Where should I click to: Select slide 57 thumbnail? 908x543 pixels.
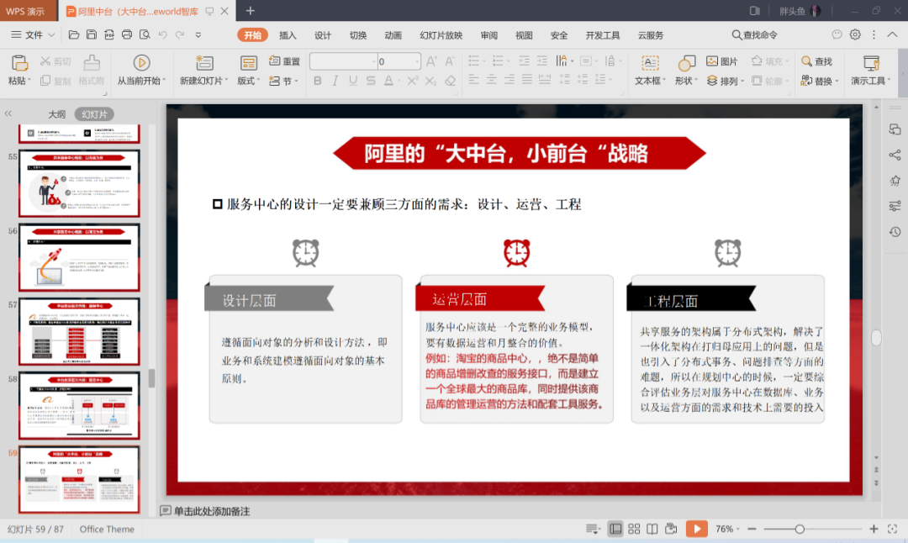point(79,331)
